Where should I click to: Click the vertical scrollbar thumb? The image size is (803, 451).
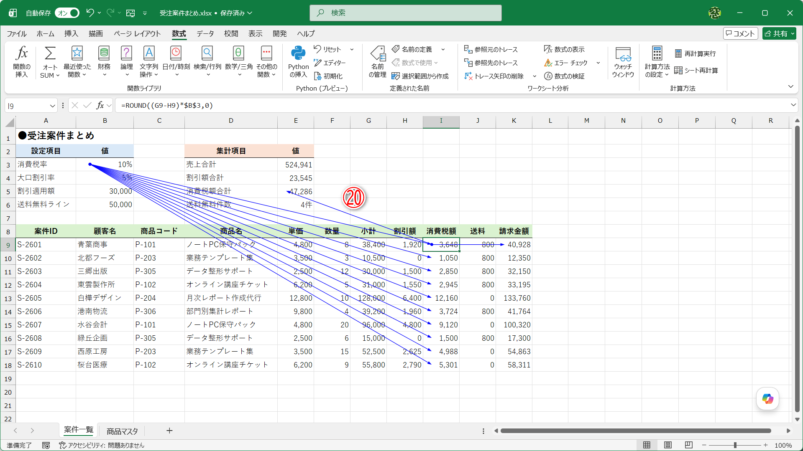click(x=797, y=268)
